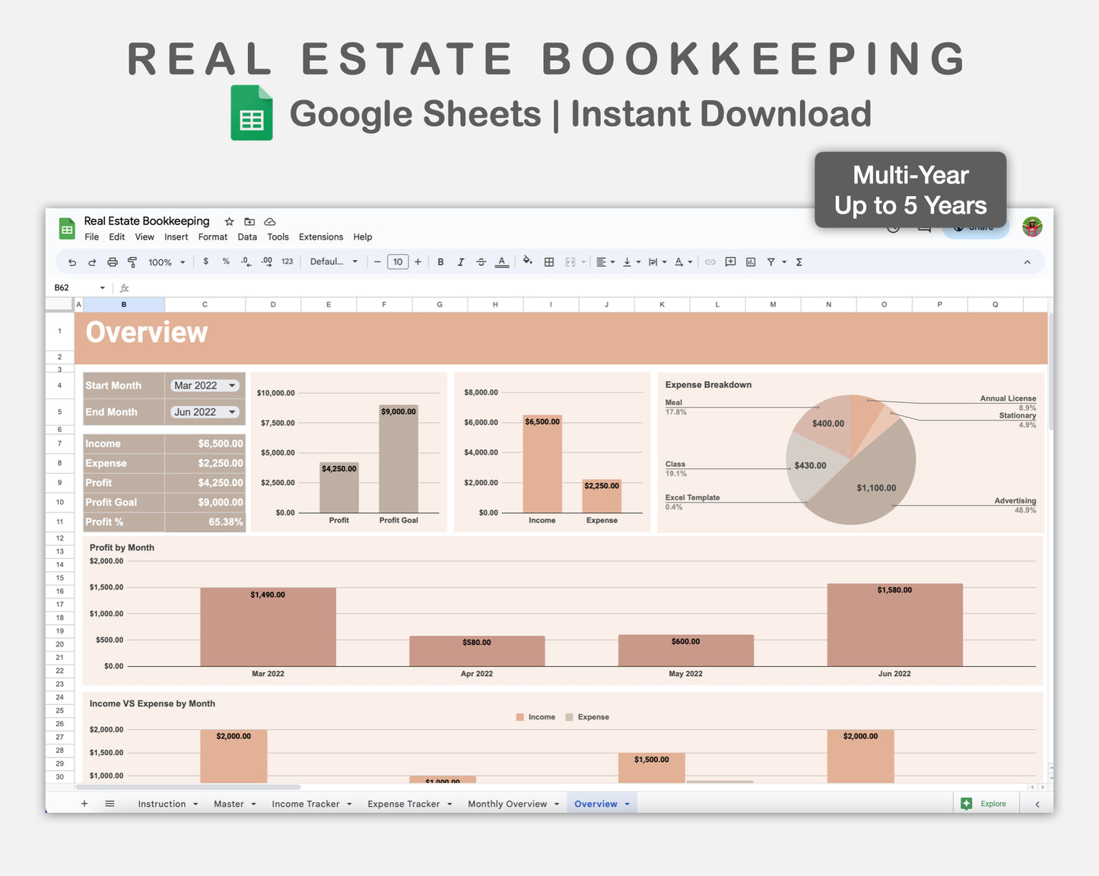Open the End Month dropdown showing Jun 2022
The width and height of the screenshot is (1099, 876).
click(205, 411)
